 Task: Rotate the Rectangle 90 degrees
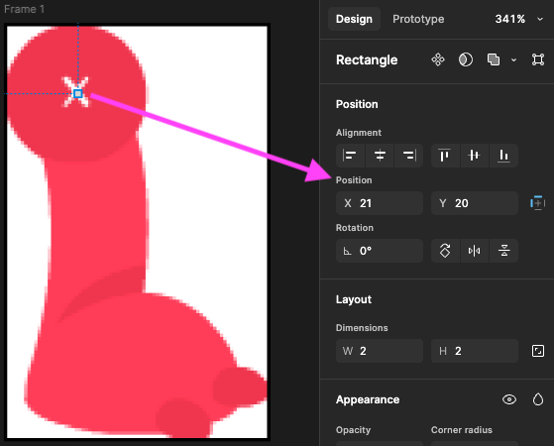point(445,251)
